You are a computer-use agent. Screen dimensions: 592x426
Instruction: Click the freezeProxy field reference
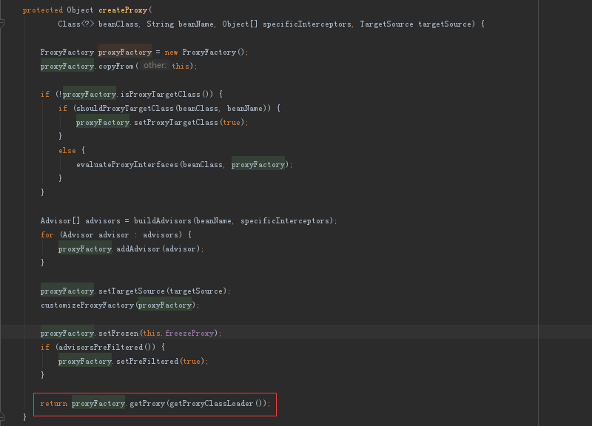189,334
